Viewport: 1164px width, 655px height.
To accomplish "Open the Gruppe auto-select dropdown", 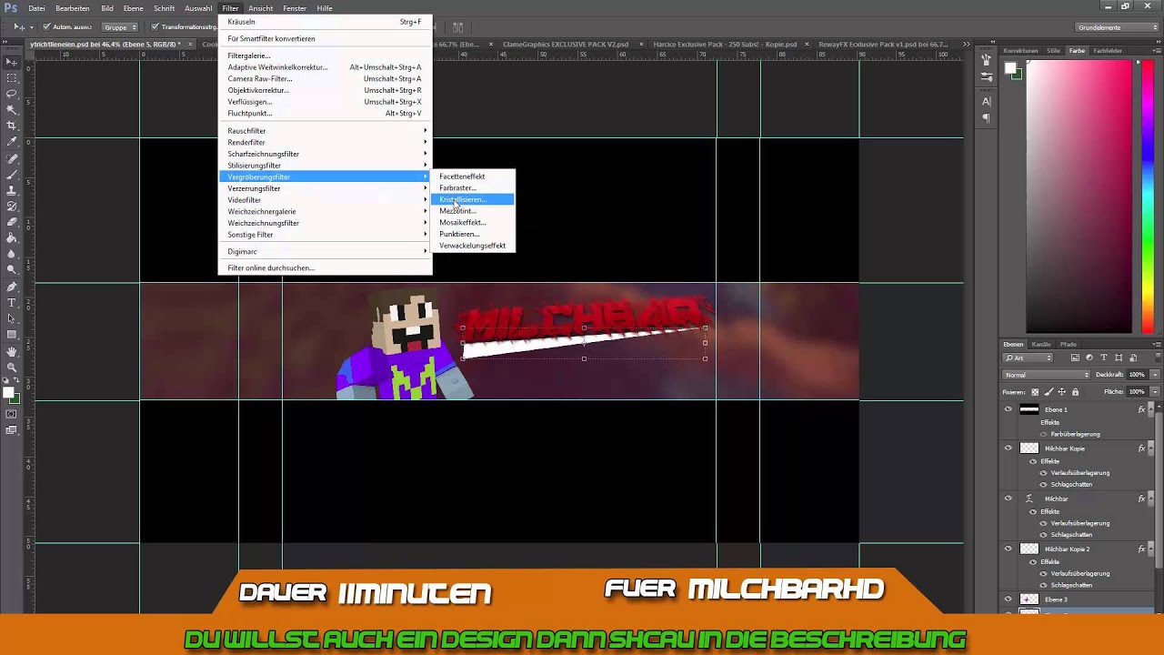I will pyautogui.click(x=120, y=27).
